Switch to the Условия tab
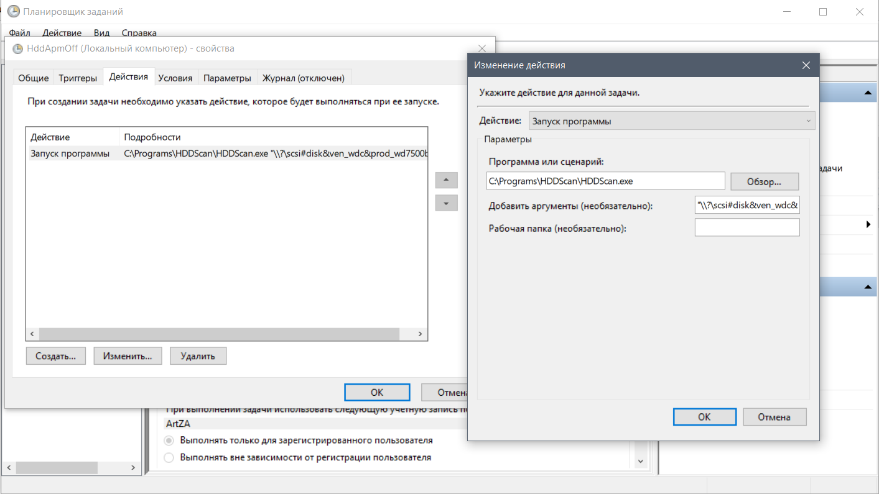This screenshot has height=494, width=879. tap(175, 78)
